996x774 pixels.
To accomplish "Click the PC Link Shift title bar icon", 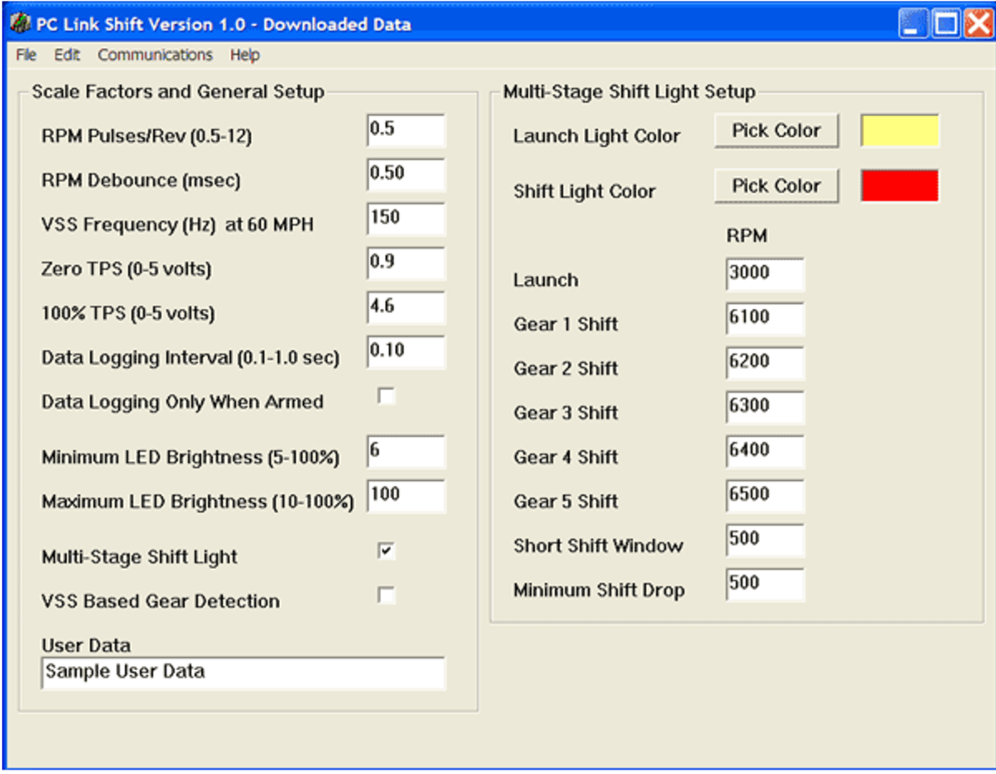I will 20,24.
